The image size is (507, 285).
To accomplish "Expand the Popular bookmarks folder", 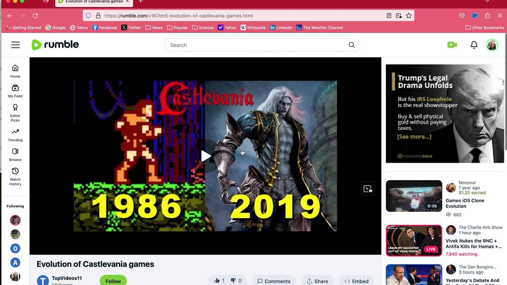I will (x=177, y=28).
